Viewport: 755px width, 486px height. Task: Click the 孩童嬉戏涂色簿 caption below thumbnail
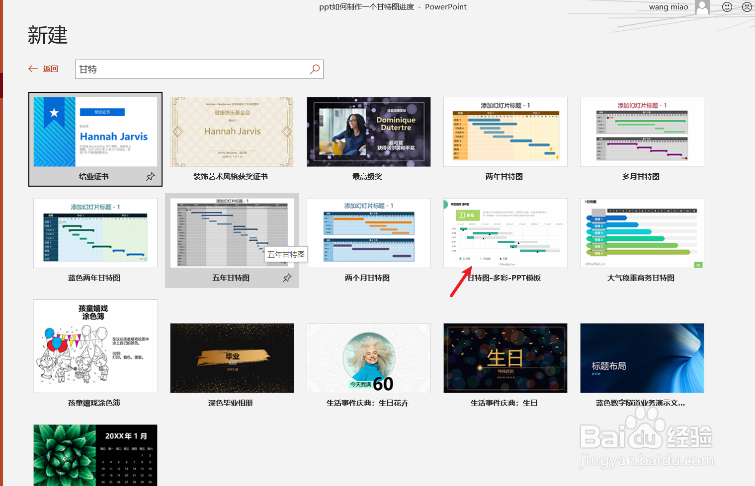(x=94, y=403)
